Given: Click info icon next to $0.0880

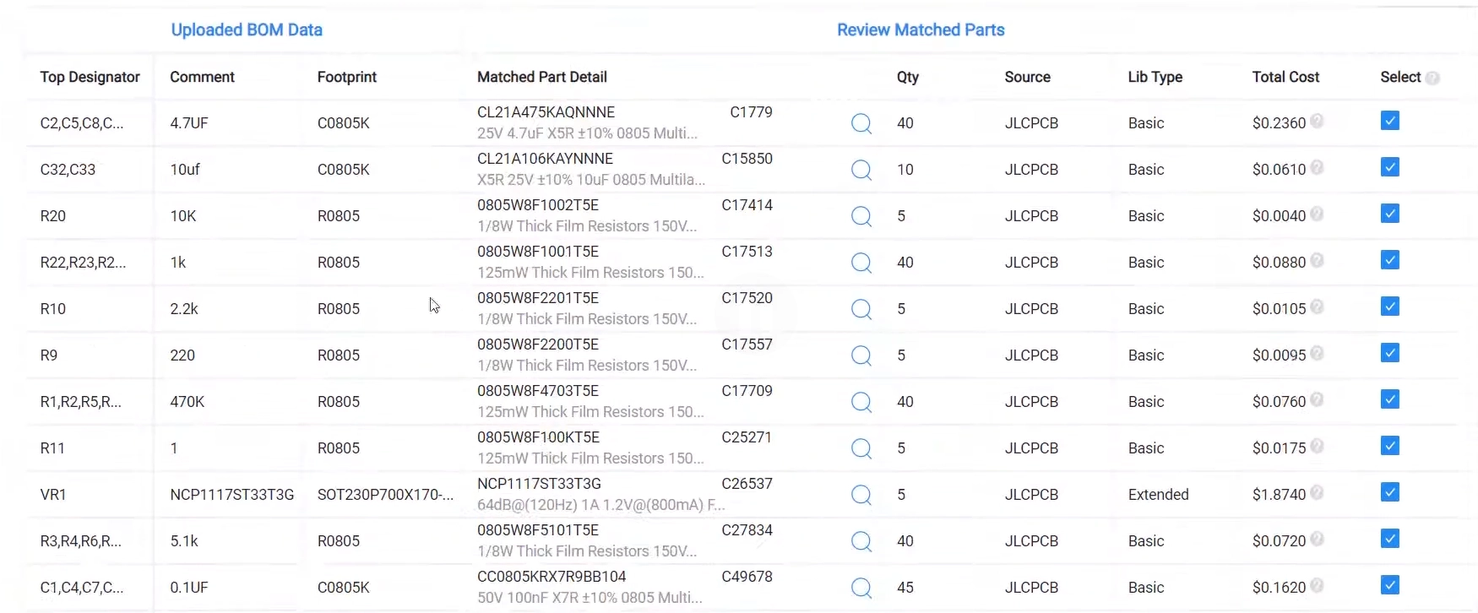Looking at the screenshot, I should tap(1317, 260).
